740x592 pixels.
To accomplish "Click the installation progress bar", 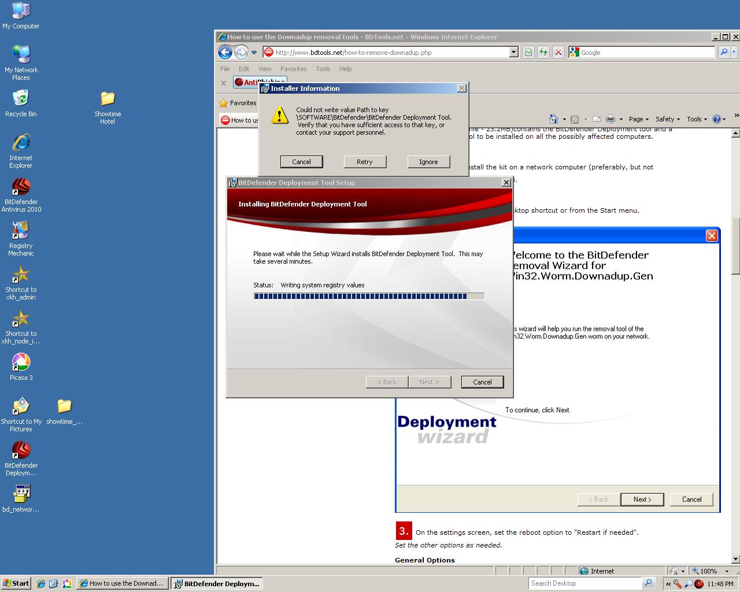I will (369, 296).
